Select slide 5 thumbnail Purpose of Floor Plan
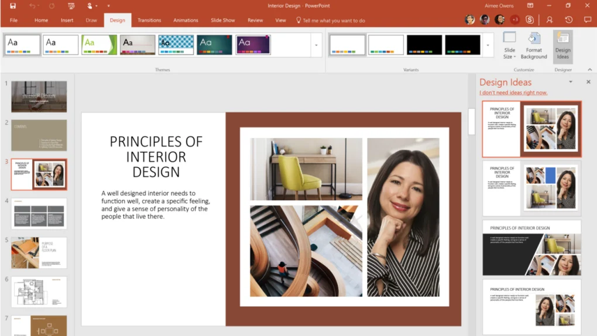597x336 pixels. click(x=39, y=253)
